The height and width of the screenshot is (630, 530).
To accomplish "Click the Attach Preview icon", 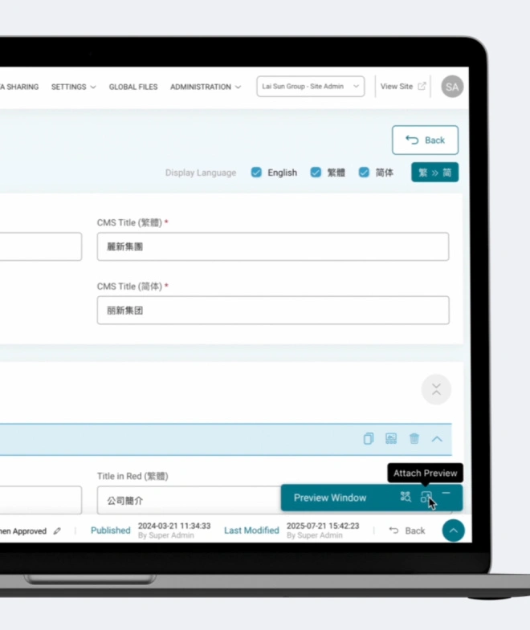I will [x=426, y=497].
